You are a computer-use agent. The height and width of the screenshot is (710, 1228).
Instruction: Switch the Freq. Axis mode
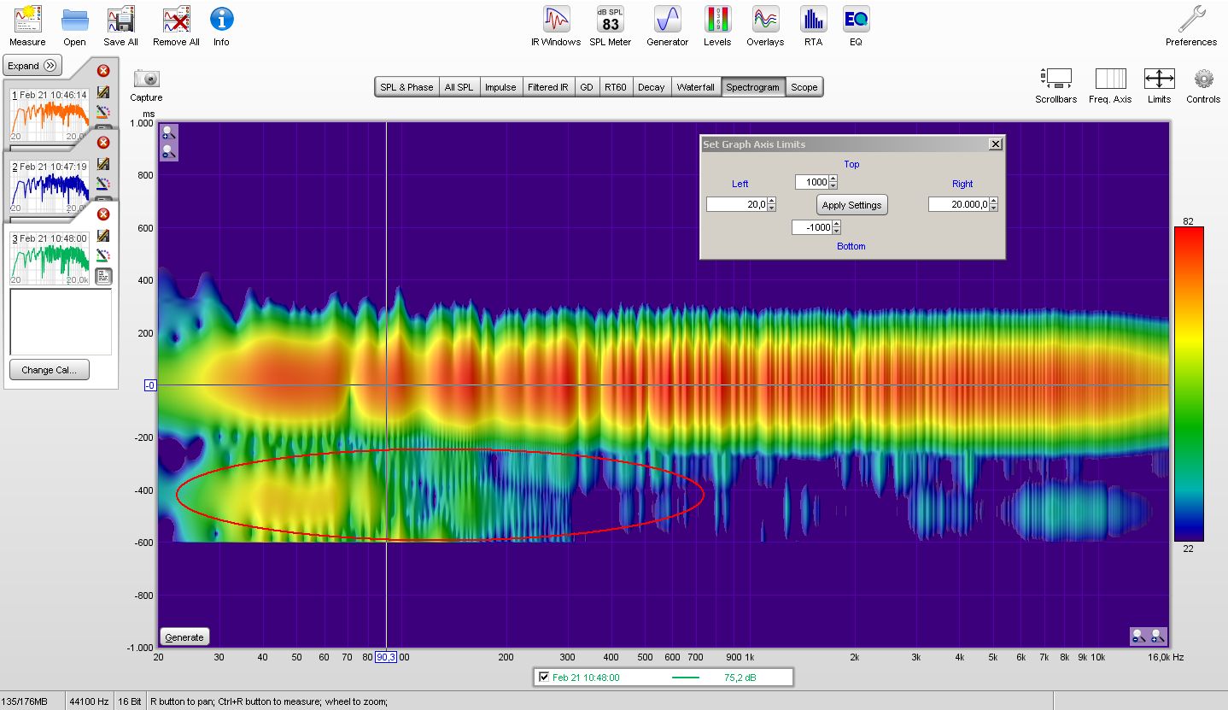pos(1110,85)
